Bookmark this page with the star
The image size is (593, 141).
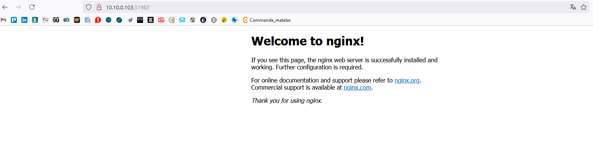tap(584, 7)
